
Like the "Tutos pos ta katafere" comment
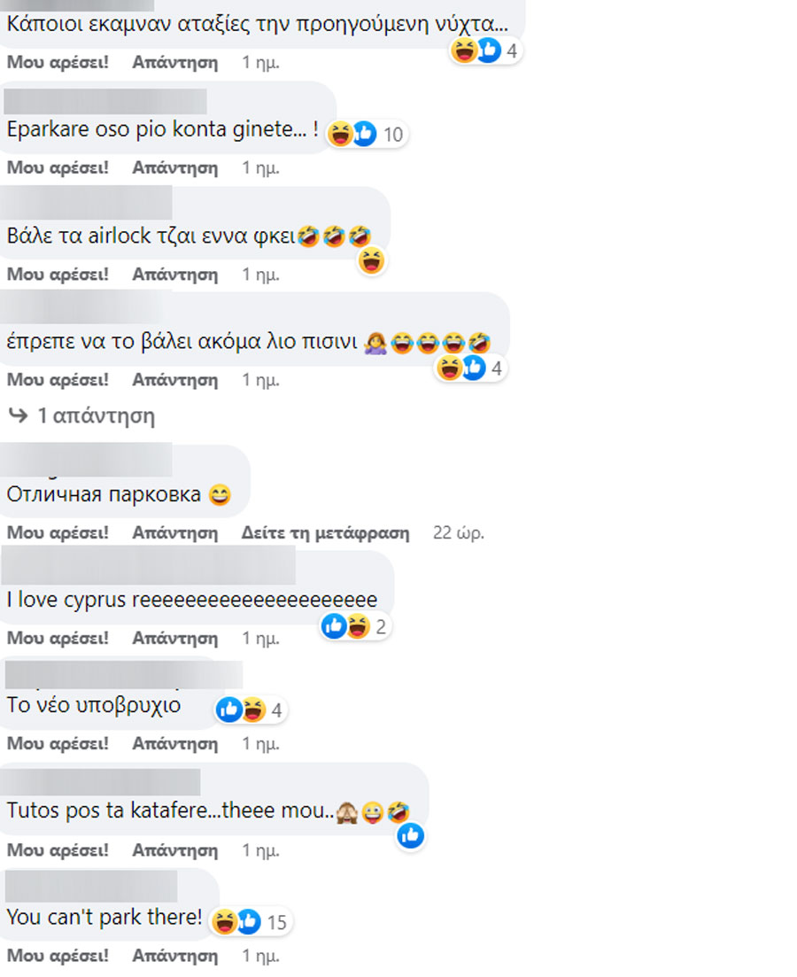[58, 849]
